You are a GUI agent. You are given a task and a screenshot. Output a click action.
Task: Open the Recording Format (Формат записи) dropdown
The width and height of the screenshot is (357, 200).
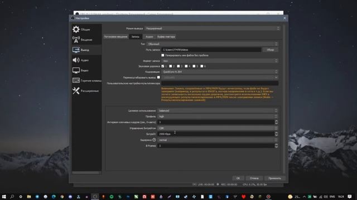tap(220, 61)
